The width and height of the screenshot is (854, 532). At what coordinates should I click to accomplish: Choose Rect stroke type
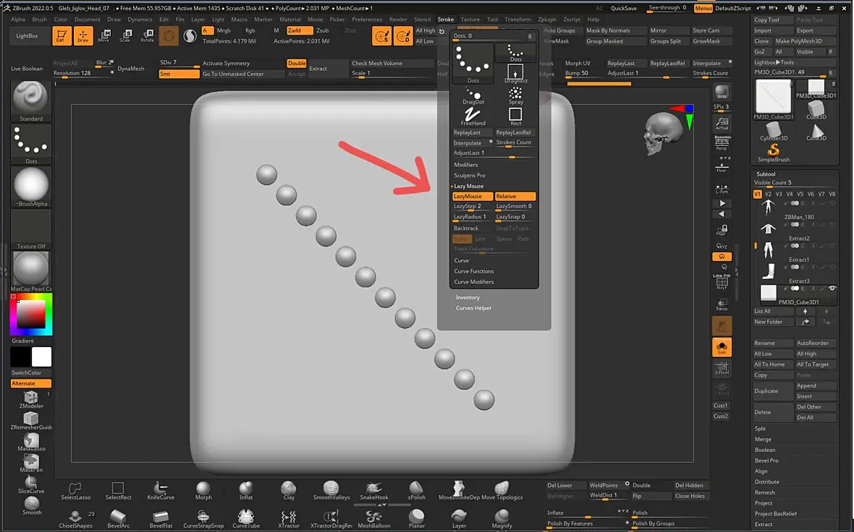tap(515, 116)
